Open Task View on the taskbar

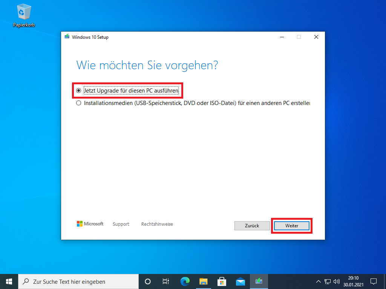166,281
